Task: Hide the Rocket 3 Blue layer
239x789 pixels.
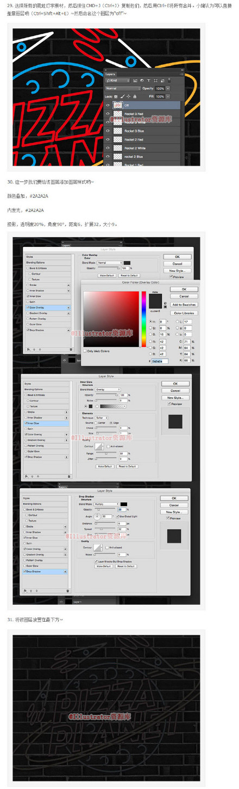Action: point(108,131)
